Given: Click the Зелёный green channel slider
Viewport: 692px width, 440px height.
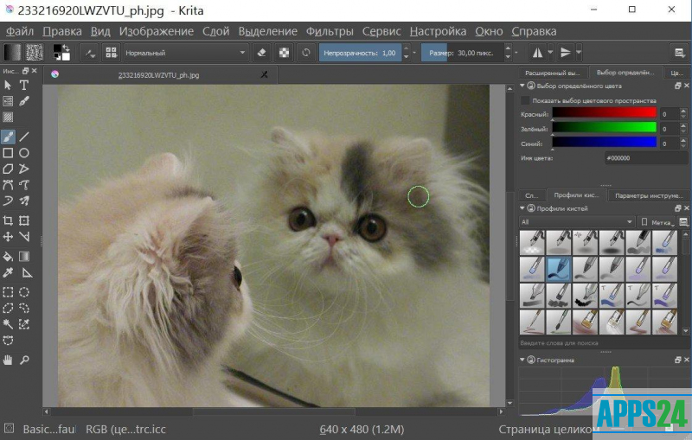Looking at the screenshot, I should pyautogui.click(x=604, y=127).
